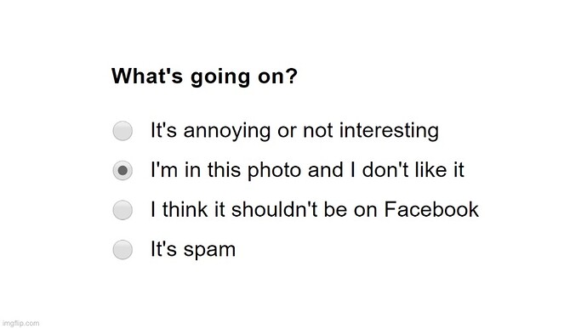Click the word "spam" in the last option
This screenshot has width=587, height=329.
pos(209,251)
